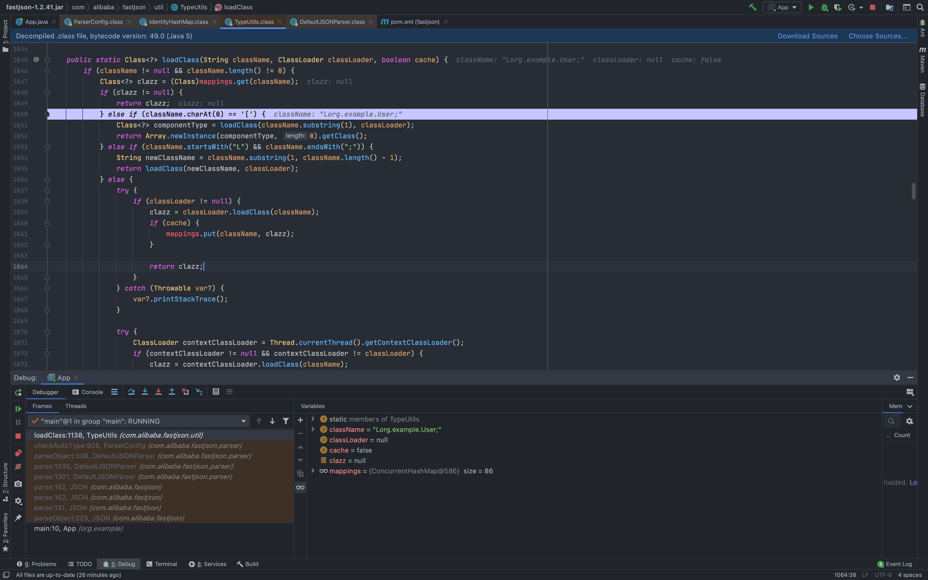Switch to the Threads tab
The width and height of the screenshot is (928, 580).
click(x=76, y=406)
